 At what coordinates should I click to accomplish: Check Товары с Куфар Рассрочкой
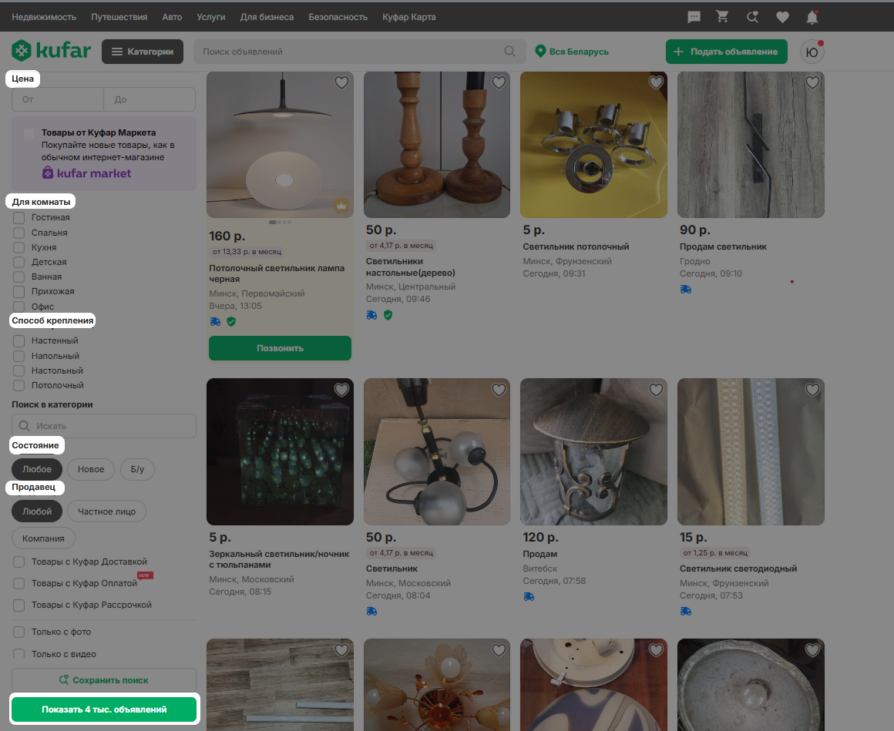click(18, 605)
